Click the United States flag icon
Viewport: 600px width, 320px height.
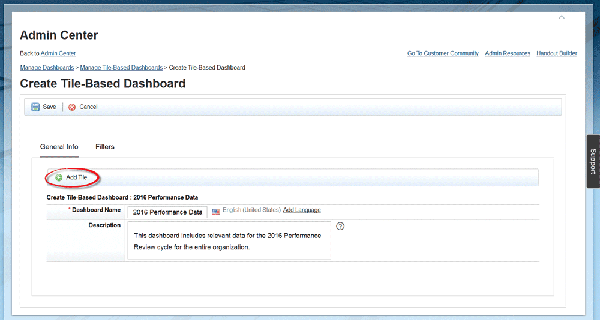(x=216, y=211)
